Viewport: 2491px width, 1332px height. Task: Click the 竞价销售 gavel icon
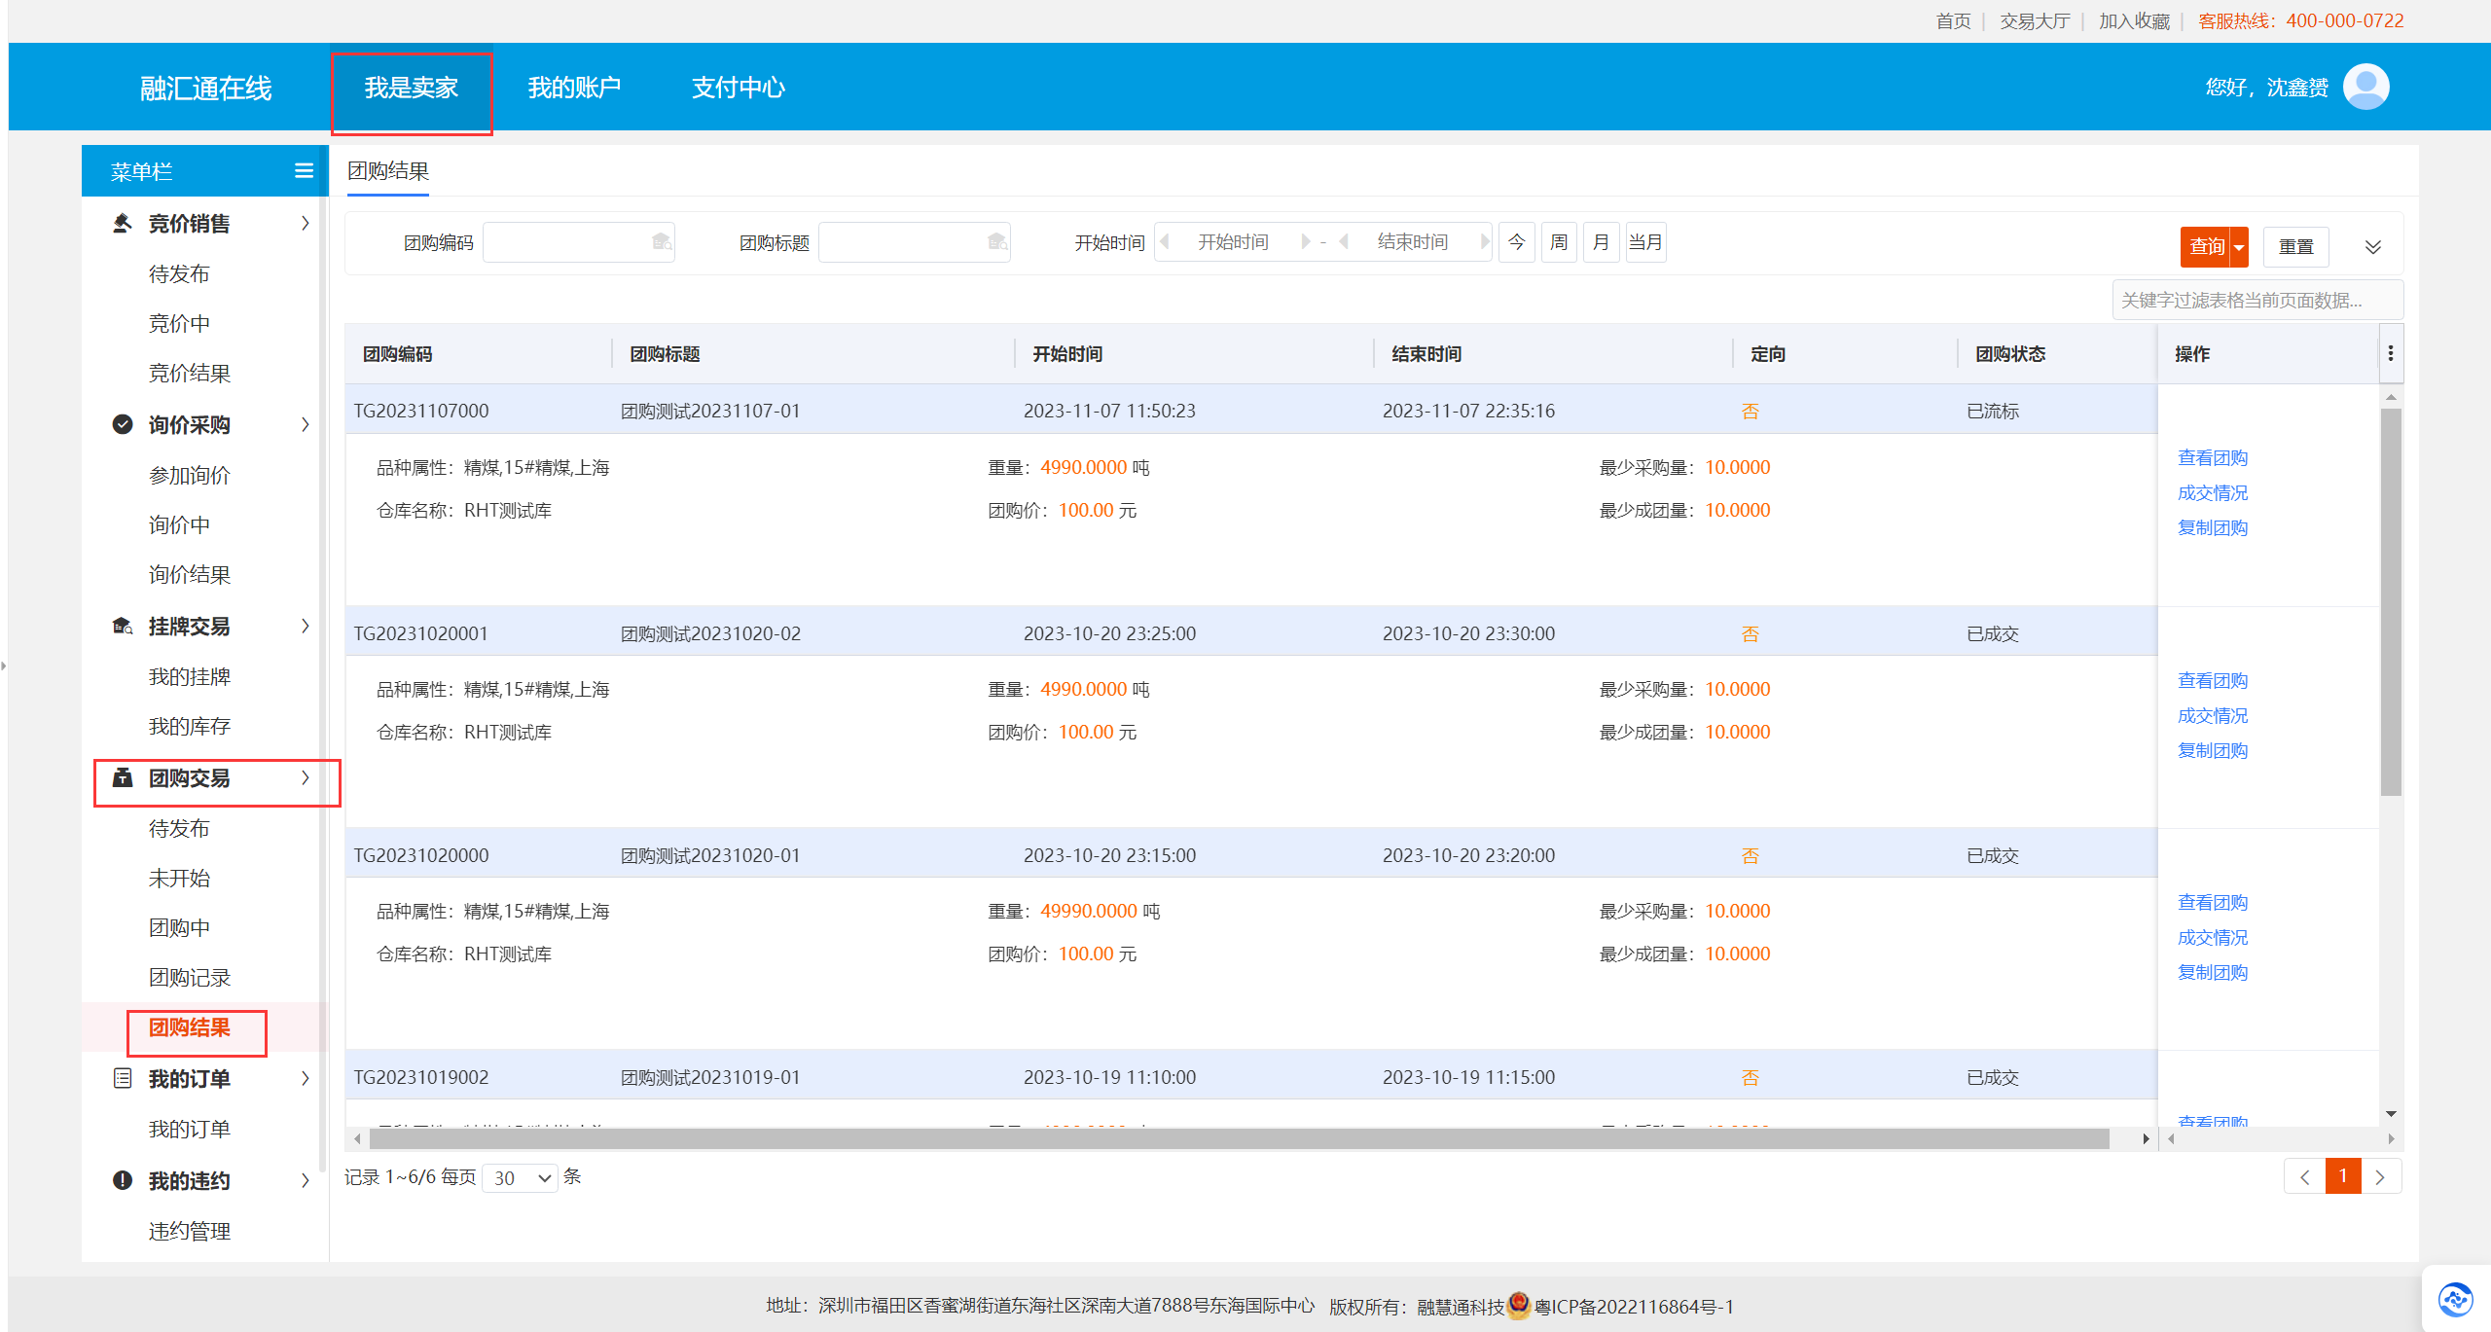click(x=123, y=224)
